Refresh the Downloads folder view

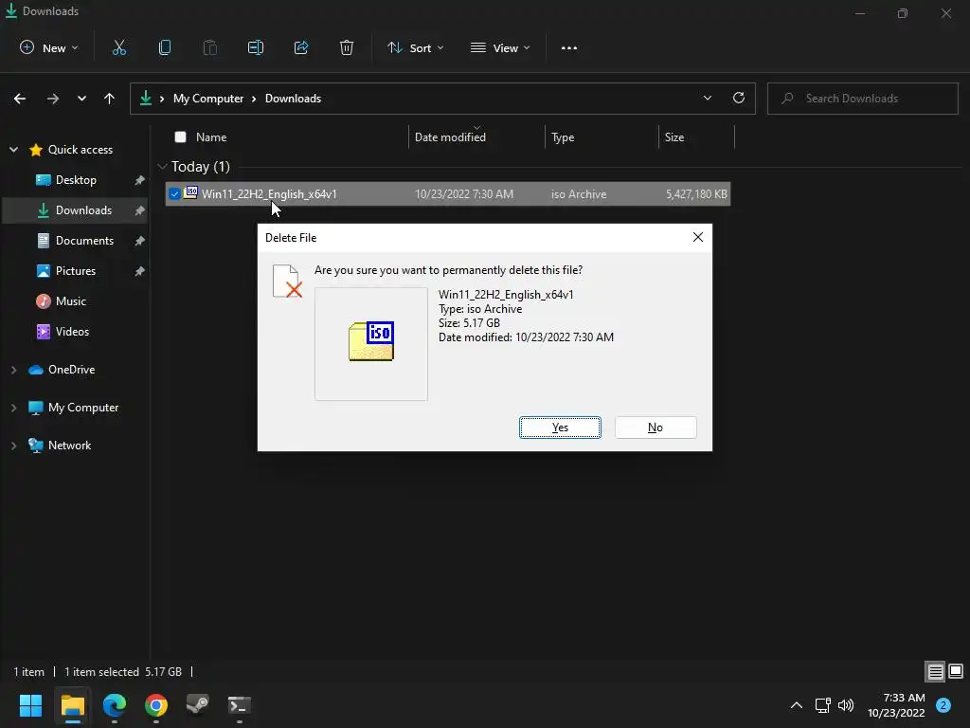click(739, 98)
